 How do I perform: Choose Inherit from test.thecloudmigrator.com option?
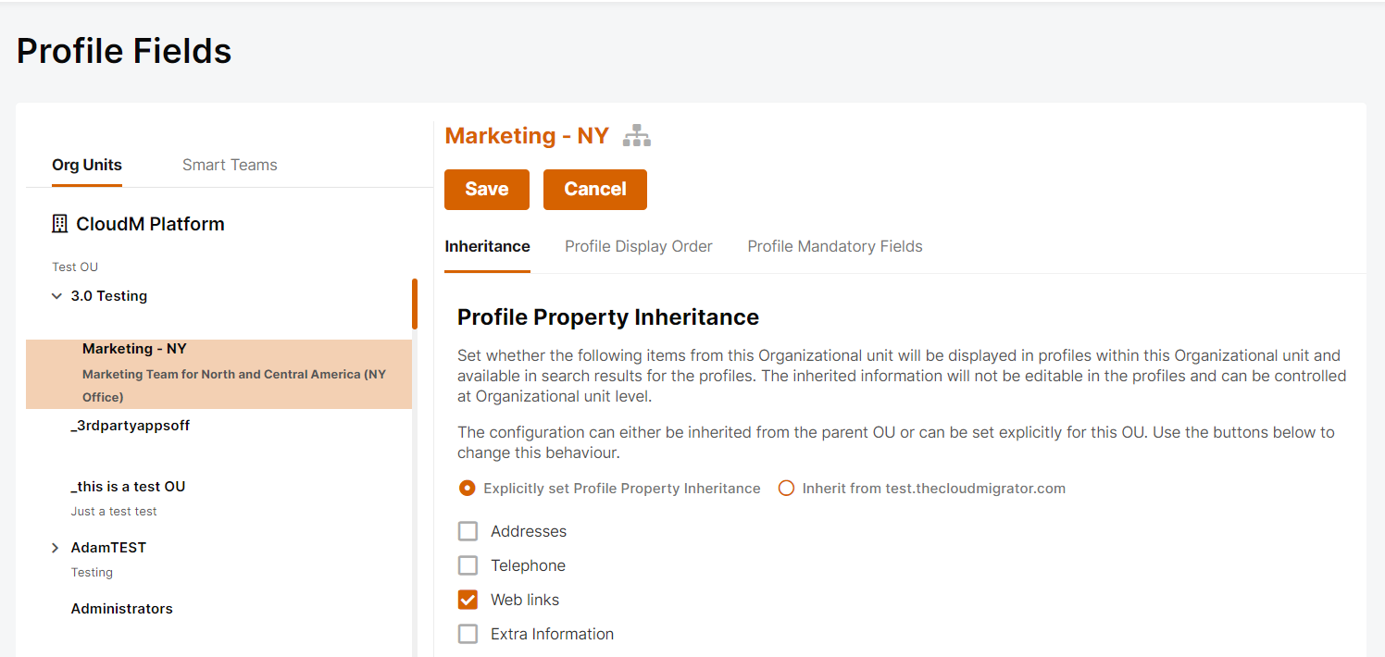786,488
